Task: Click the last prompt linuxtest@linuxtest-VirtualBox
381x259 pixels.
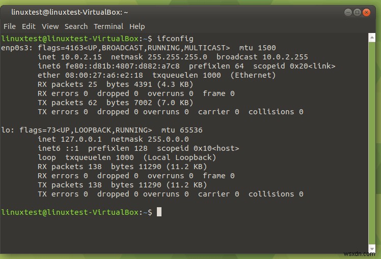Action: [x=70, y=212]
